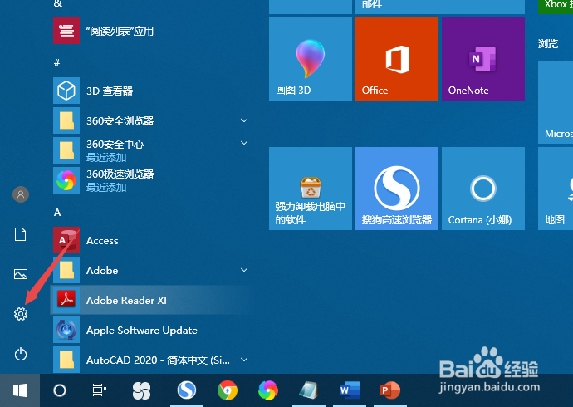This screenshot has width=573, height=407.
Task: Open the 邮件 tile
Action: pyautogui.click(x=440, y=7)
